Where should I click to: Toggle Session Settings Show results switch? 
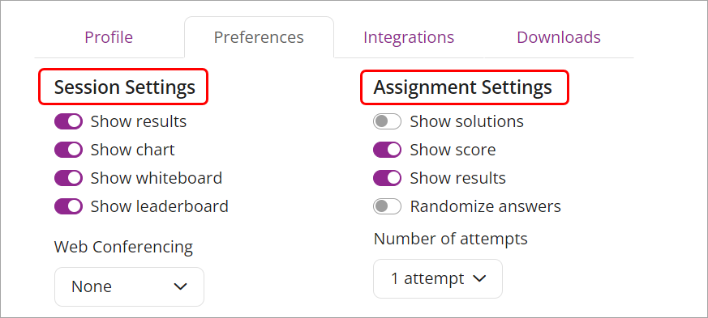tap(69, 121)
